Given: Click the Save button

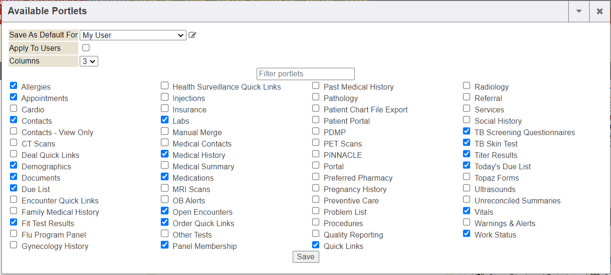Looking at the screenshot, I should [305, 257].
